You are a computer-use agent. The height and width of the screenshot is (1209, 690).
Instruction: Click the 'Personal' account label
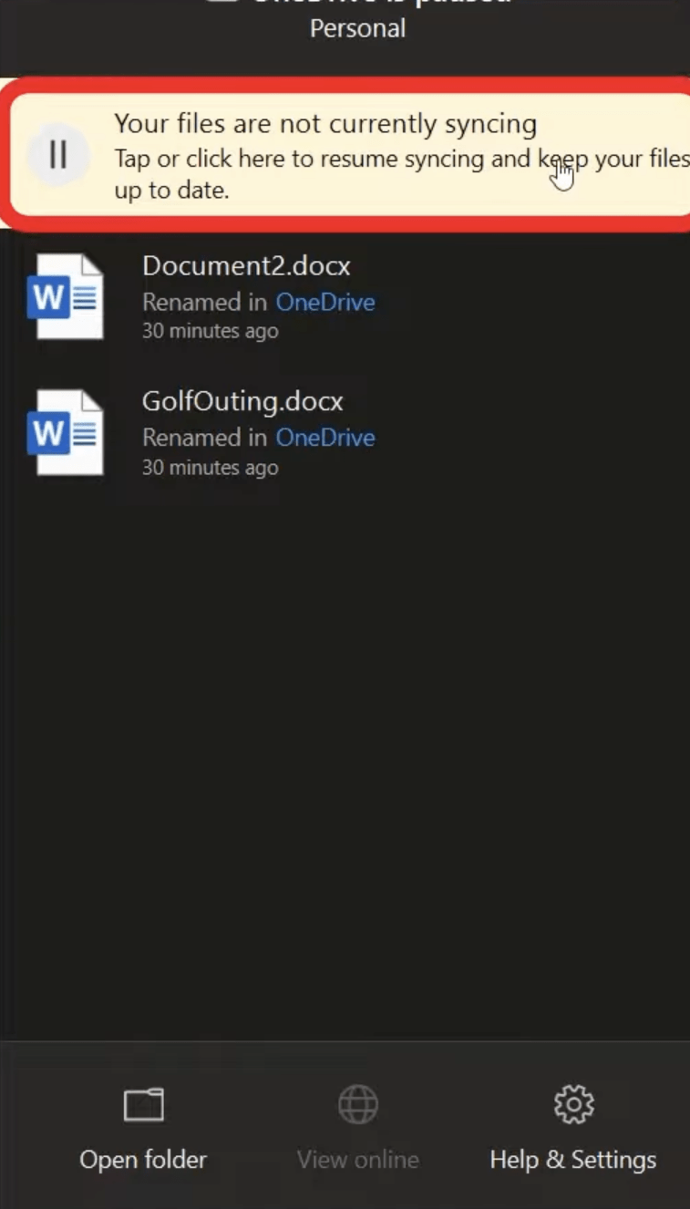pos(357,28)
